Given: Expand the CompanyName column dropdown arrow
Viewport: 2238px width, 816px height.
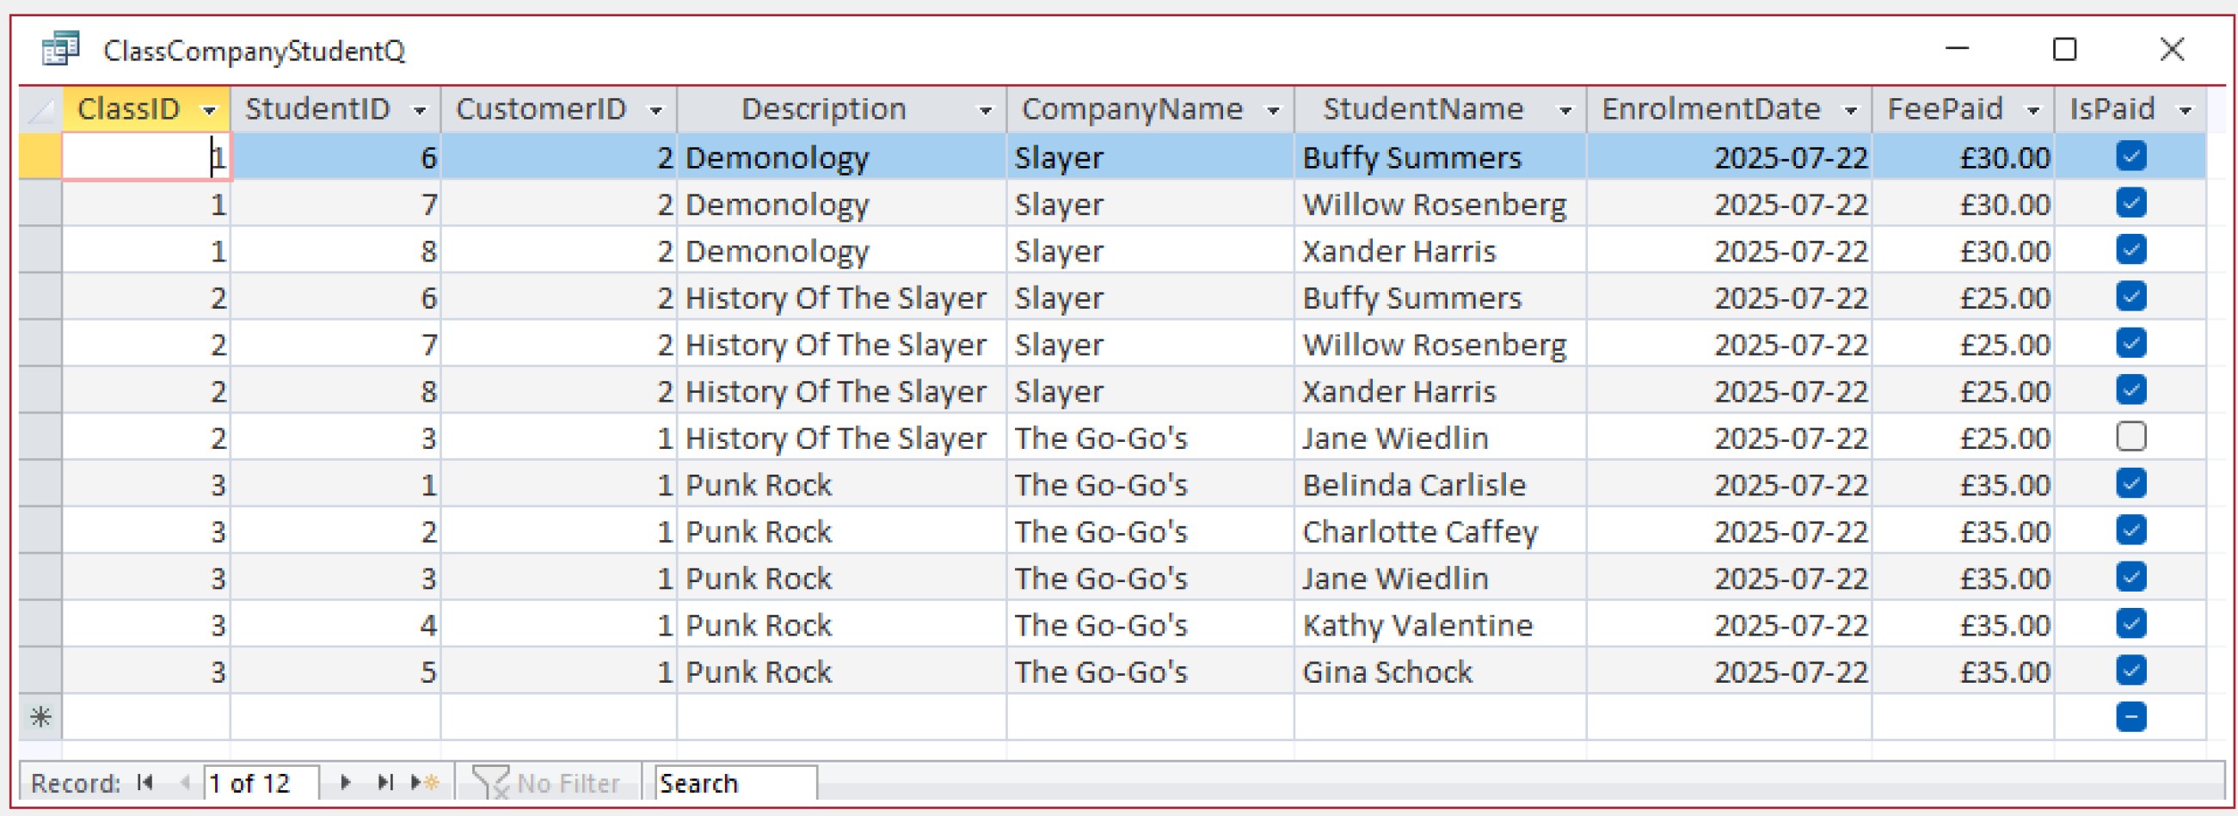Looking at the screenshot, I should pyautogui.click(x=1273, y=111).
